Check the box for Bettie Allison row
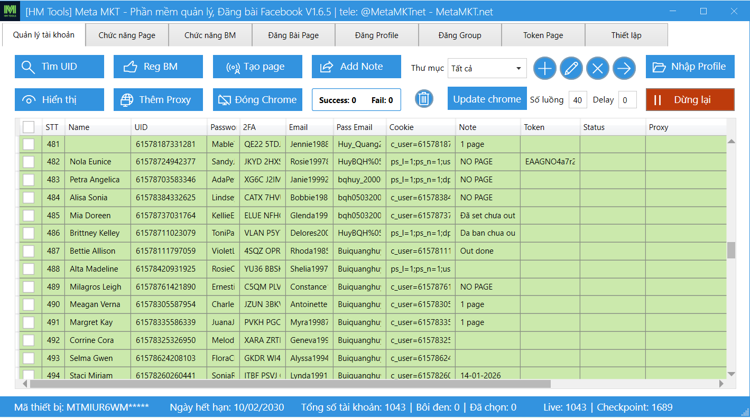This screenshot has height=418, width=750. (x=29, y=251)
